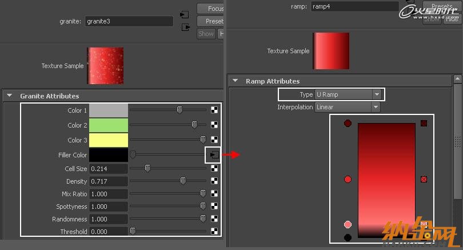Click the Mix Ratio value field
Screen dimensions: 463x250
(x=109, y=194)
